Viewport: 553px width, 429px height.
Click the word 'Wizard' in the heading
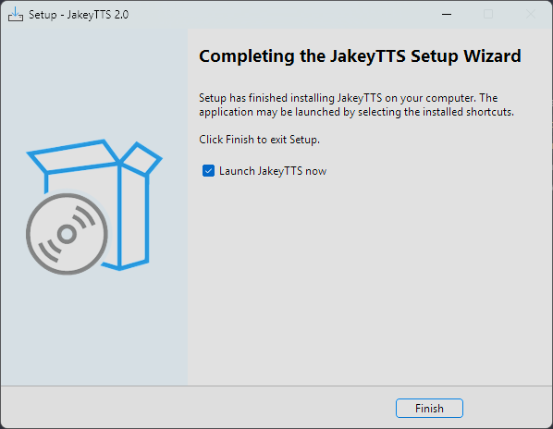coord(492,56)
